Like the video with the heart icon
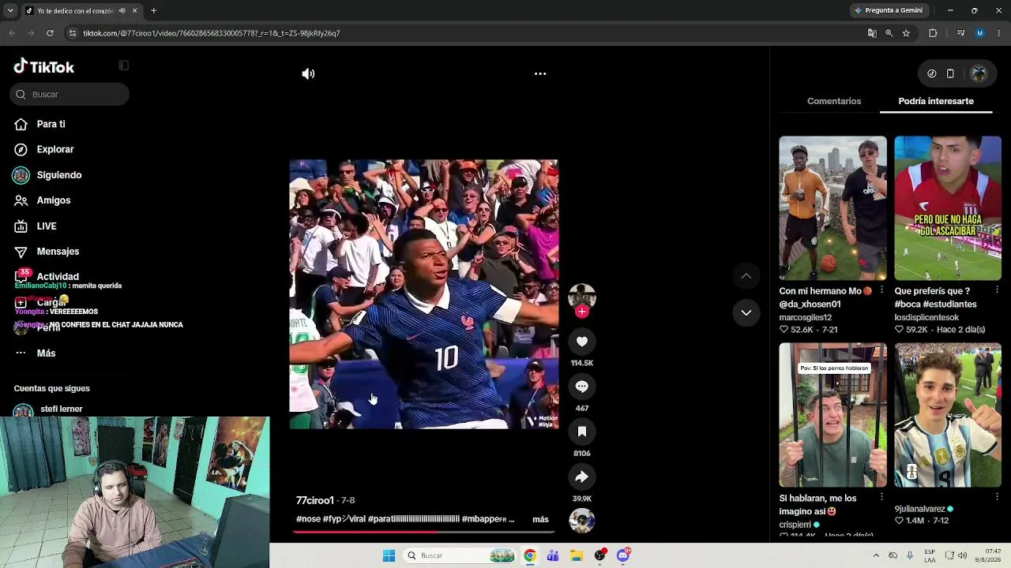Viewport: 1011px width, 568px height. pyautogui.click(x=582, y=342)
